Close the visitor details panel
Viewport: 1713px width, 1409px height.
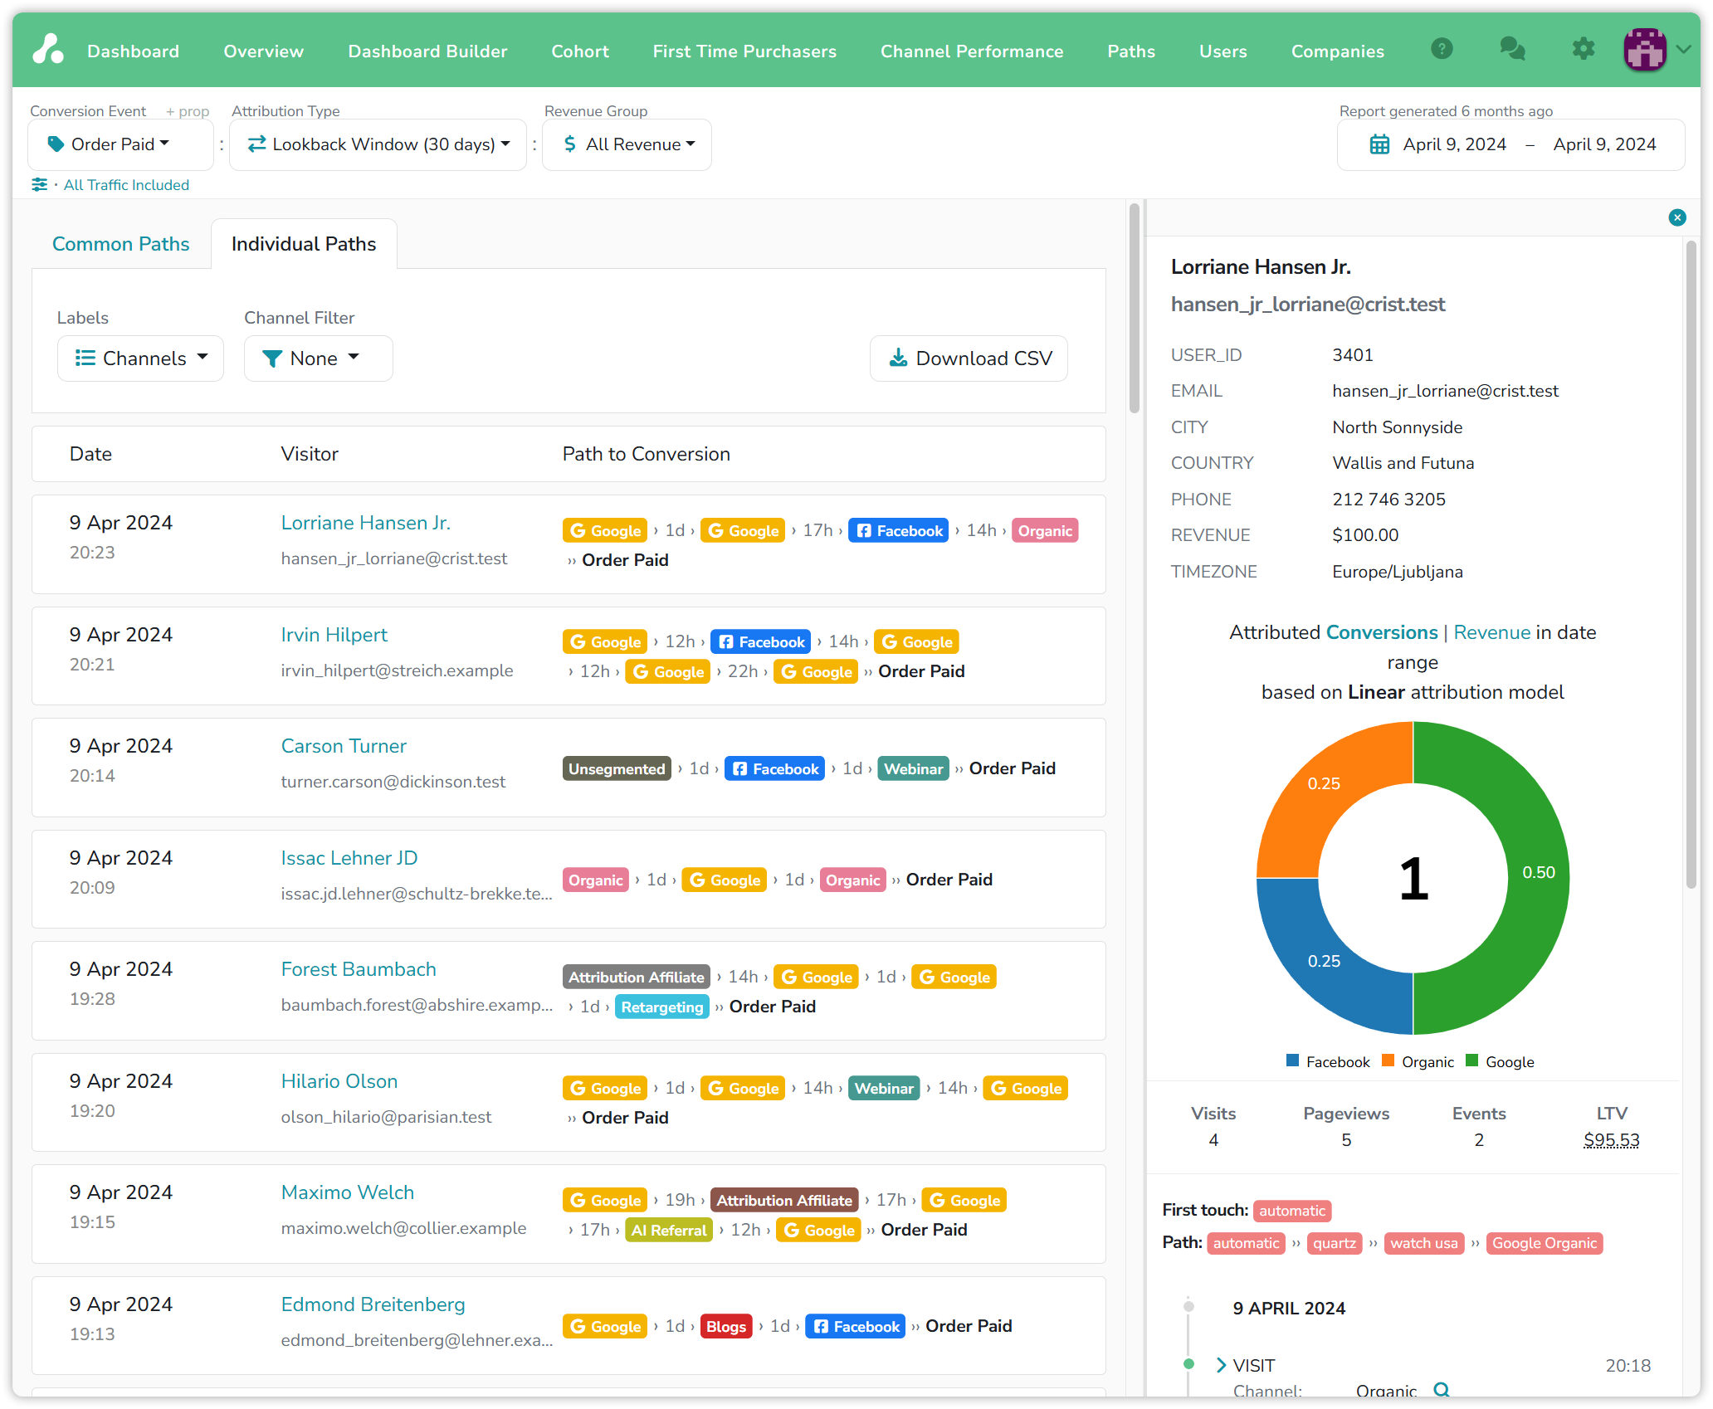coord(1677,217)
